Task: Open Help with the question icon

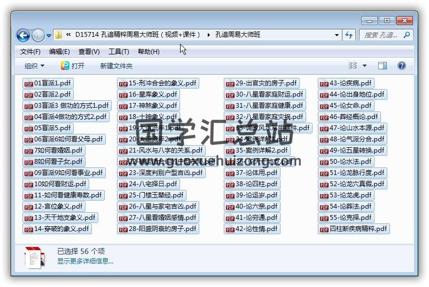Action: (x=401, y=66)
